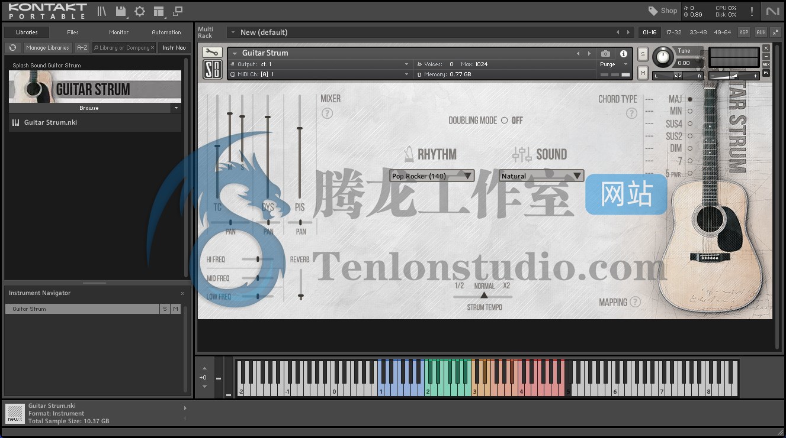Viewport: 786px width, 438px height.
Task: Switch to the Monitor tab
Action: tap(119, 33)
